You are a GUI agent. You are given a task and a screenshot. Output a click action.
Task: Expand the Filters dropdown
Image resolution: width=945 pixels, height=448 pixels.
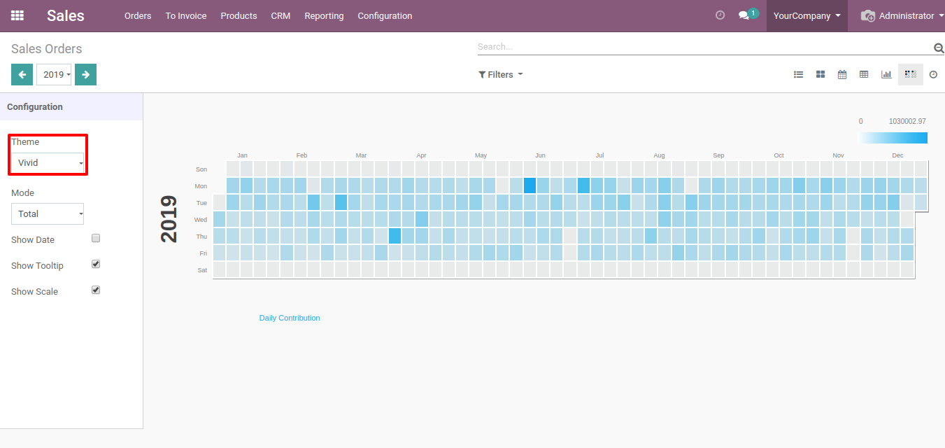500,74
